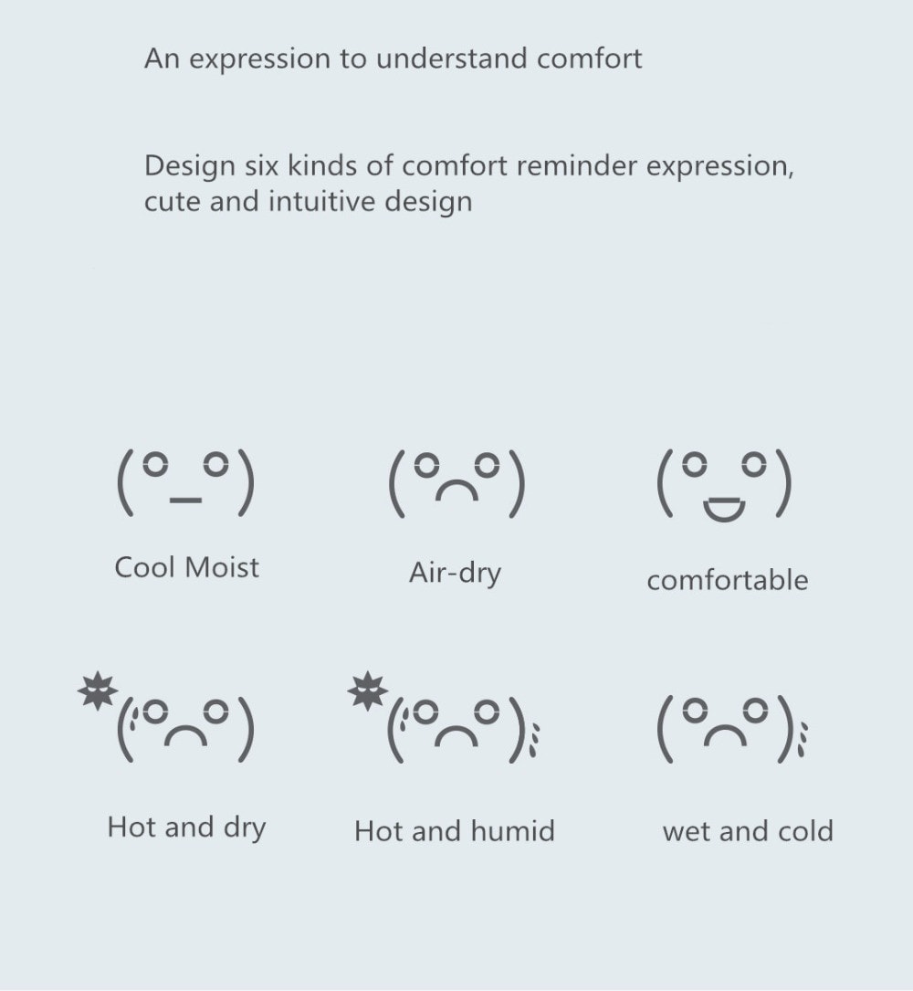Click the open smile of comfortable face
Viewport: 913px width, 991px height.
pyautogui.click(x=724, y=510)
